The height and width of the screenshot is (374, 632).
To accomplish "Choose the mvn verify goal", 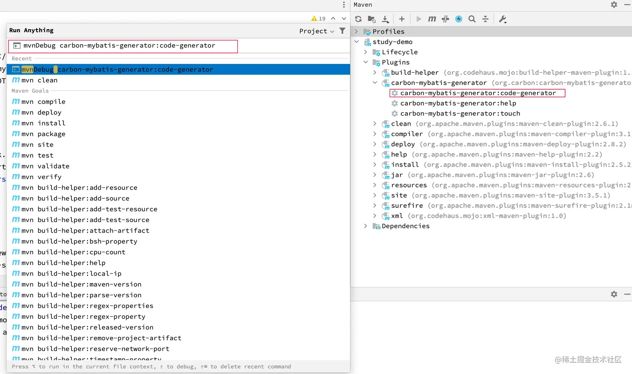I will coord(178,177).
